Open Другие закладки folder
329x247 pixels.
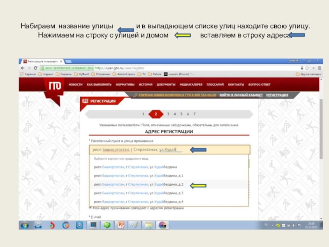click(x=308, y=74)
